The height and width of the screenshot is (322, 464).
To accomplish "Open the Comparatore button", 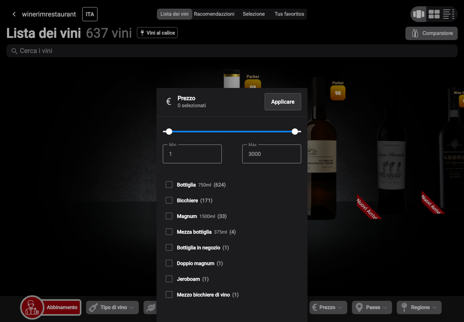I will 431,33.
